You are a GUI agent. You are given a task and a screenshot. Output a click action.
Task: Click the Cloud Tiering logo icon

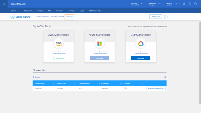(12, 17)
